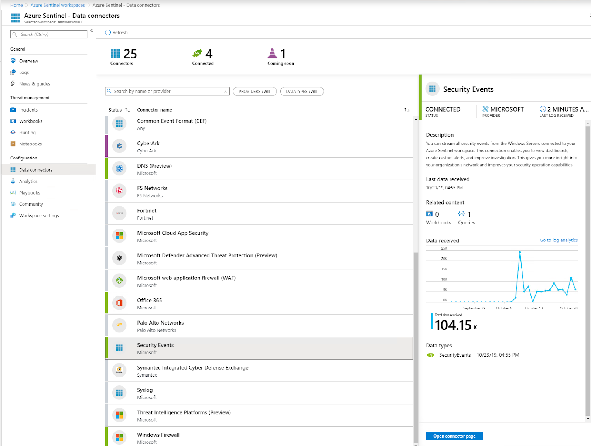This screenshot has width=591, height=446.
Task: Click the Playbooks icon in the sidebar
Action: point(13,193)
